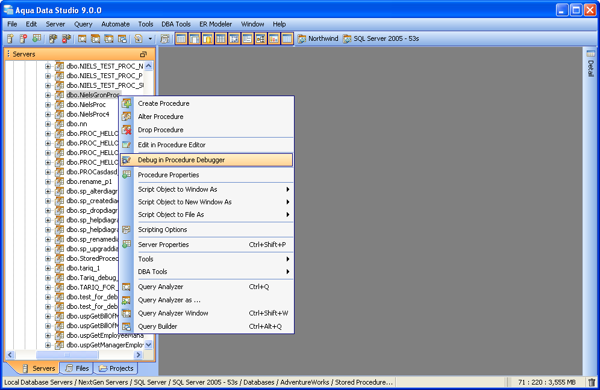Select dbo.NielsProc in the tree

click(x=86, y=105)
